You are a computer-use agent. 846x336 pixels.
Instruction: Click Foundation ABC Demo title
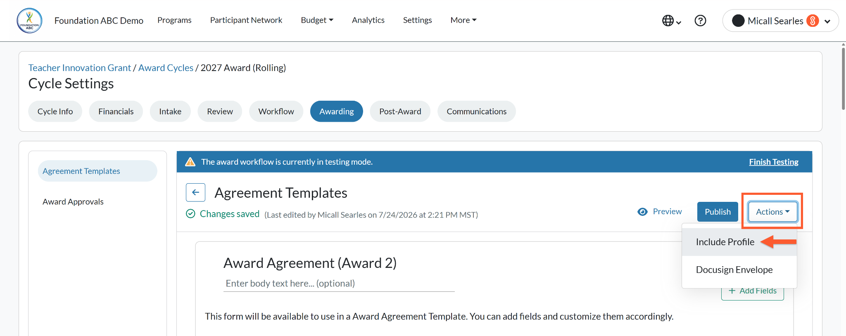pos(99,21)
